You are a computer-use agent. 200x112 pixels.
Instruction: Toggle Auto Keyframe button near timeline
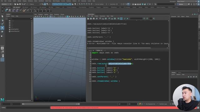click(x=140, y=104)
